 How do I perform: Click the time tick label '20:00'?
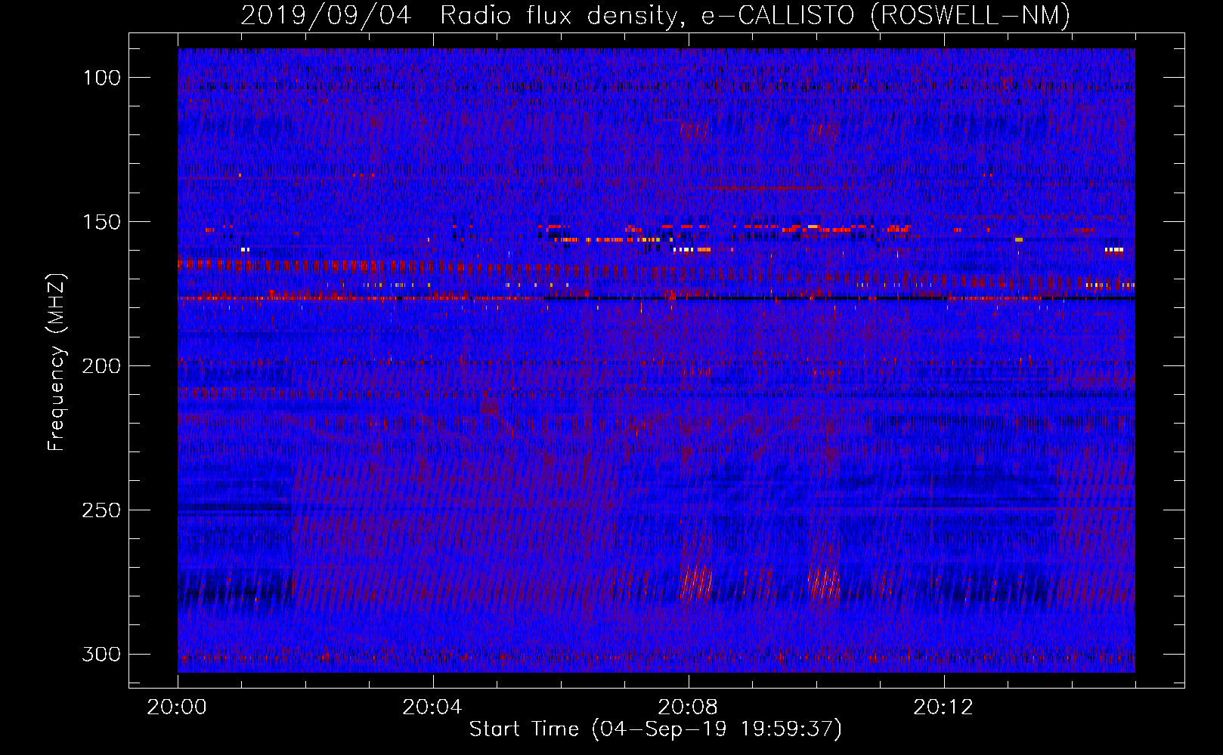(177, 707)
